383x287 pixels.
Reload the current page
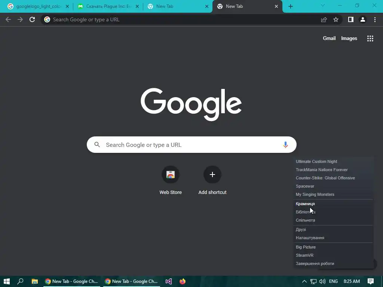(x=32, y=19)
